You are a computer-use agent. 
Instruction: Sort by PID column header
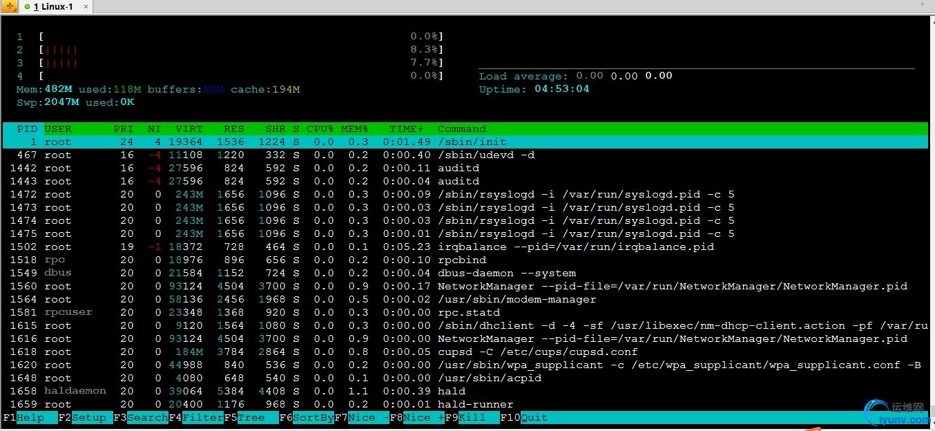(27, 128)
